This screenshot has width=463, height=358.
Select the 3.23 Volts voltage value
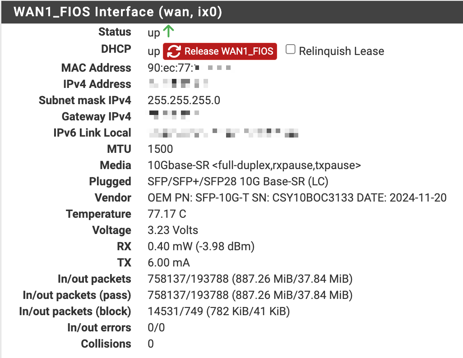coord(173,230)
